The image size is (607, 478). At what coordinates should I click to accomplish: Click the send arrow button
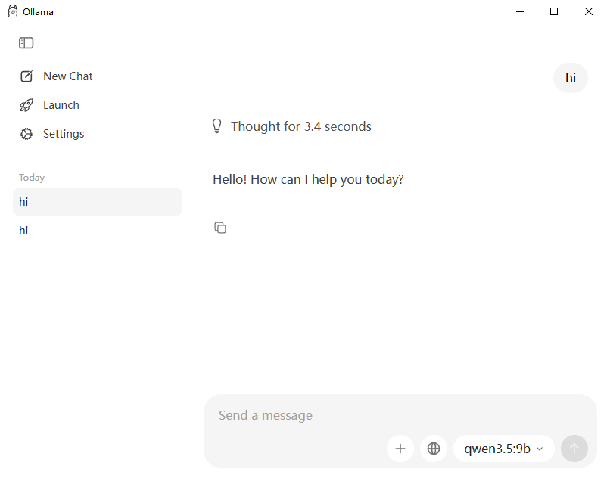(x=574, y=449)
